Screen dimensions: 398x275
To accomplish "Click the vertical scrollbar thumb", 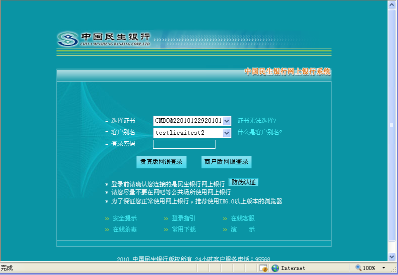I will (x=391, y=125).
